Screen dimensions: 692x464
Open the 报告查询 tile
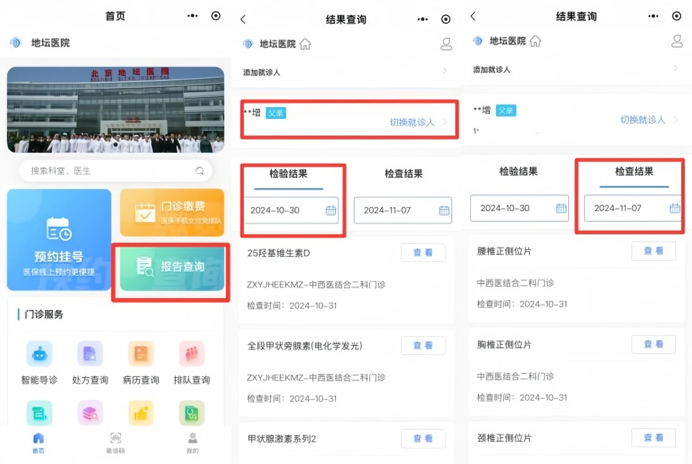click(172, 267)
